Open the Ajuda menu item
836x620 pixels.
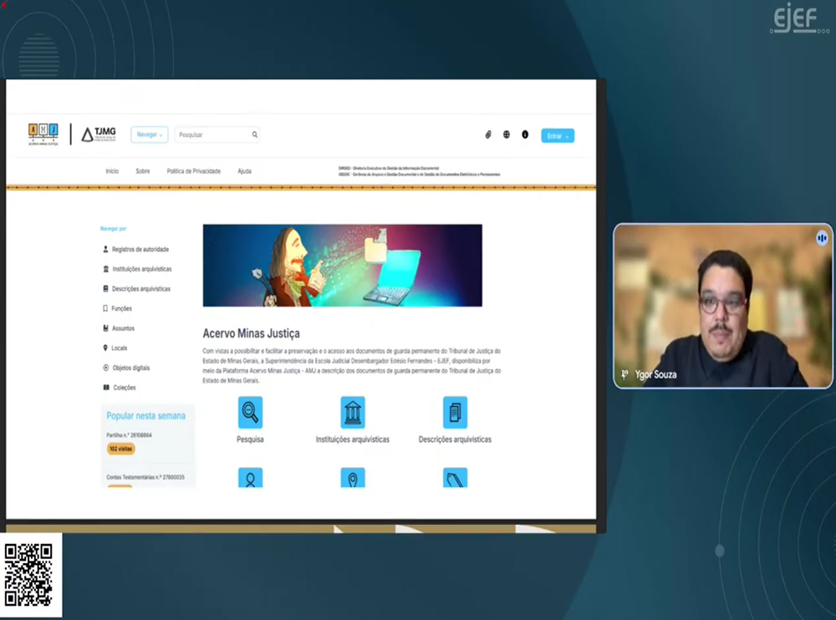[x=244, y=171]
